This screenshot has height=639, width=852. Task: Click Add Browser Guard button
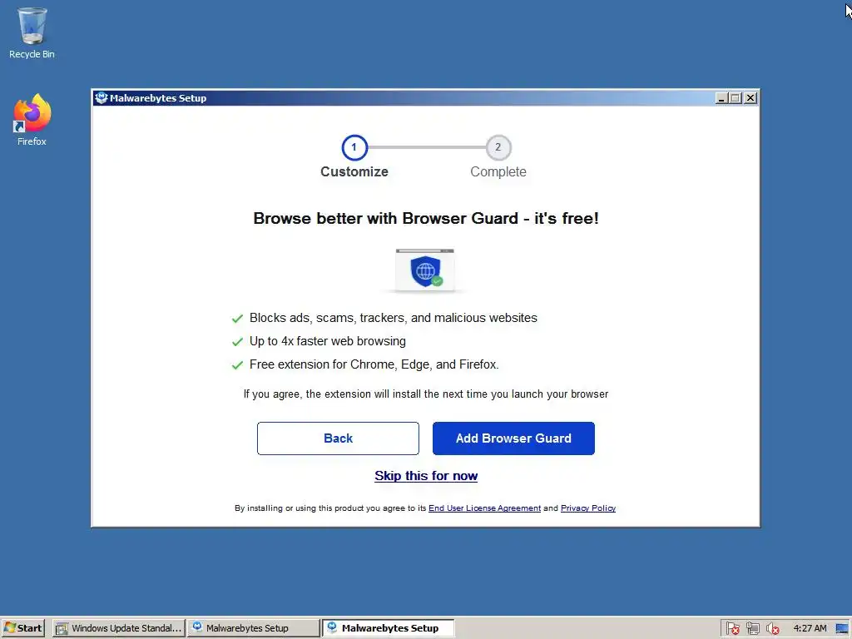tap(513, 438)
